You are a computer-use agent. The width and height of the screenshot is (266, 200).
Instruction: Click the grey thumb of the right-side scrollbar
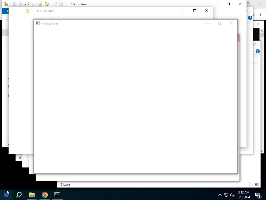[x=262, y=35]
